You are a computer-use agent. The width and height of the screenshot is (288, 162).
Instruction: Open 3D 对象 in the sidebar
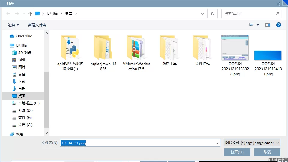point(22,53)
